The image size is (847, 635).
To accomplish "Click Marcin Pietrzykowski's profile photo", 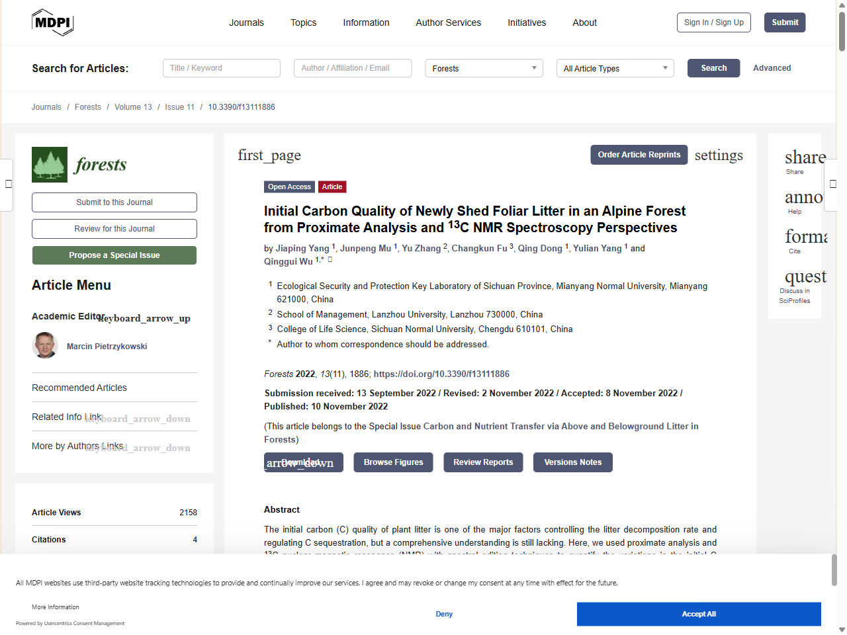I will (45, 345).
